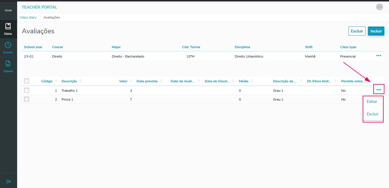Sort by the Média column arrows

pyautogui.click(x=252, y=81)
